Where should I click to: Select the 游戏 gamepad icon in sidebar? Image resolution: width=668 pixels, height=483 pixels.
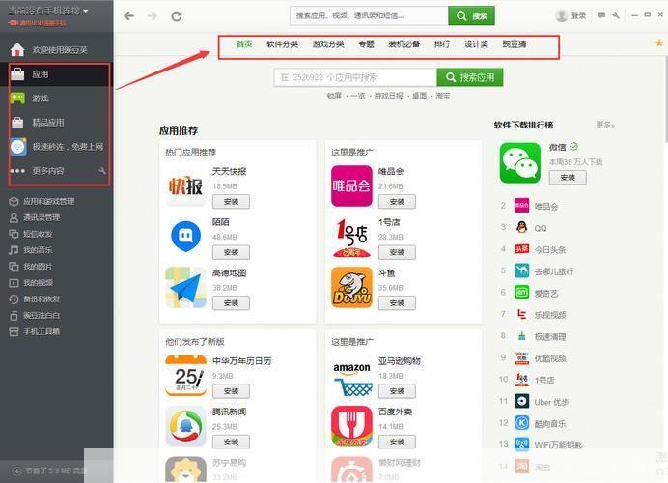coord(17,99)
